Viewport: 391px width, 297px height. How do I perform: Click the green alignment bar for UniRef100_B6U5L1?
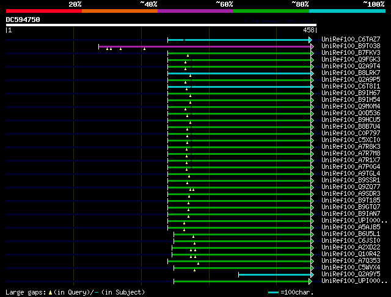[243, 235]
